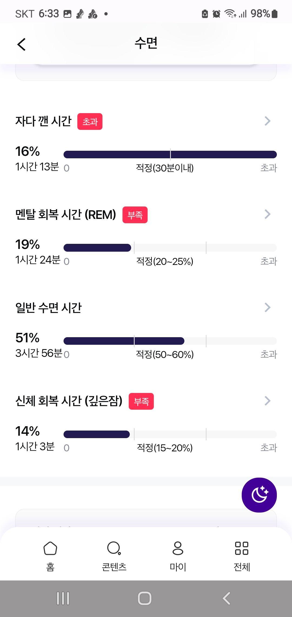Expand 멘탈 회복 시간 (REM) chevron
This screenshot has height=617, width=292.
coord(267,214)
